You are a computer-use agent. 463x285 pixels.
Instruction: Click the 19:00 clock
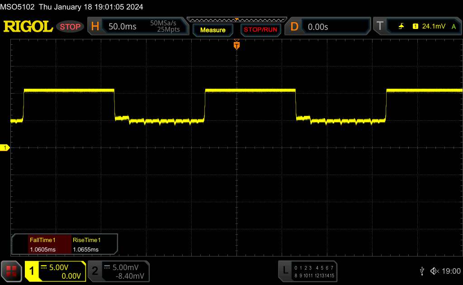451,271
